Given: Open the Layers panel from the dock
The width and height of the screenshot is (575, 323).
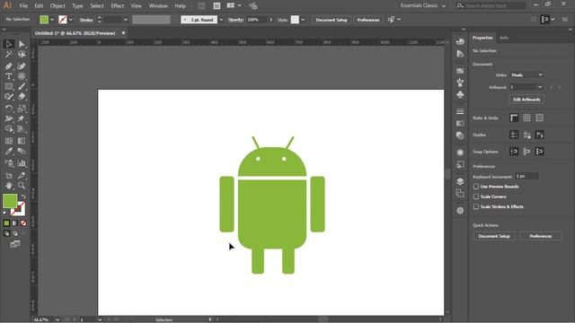Looking at the screenshot, I should coord(460,181).
